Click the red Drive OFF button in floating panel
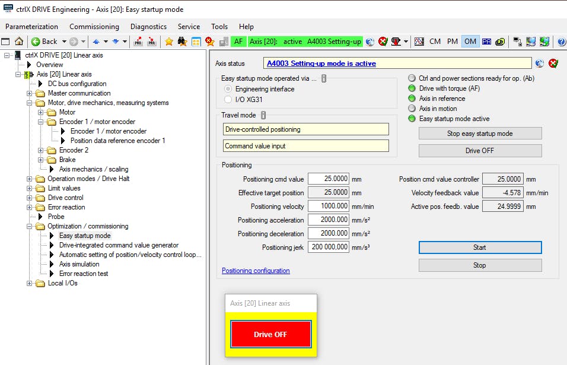The height and width of the screenshot is (365, 567). point(270,334)
